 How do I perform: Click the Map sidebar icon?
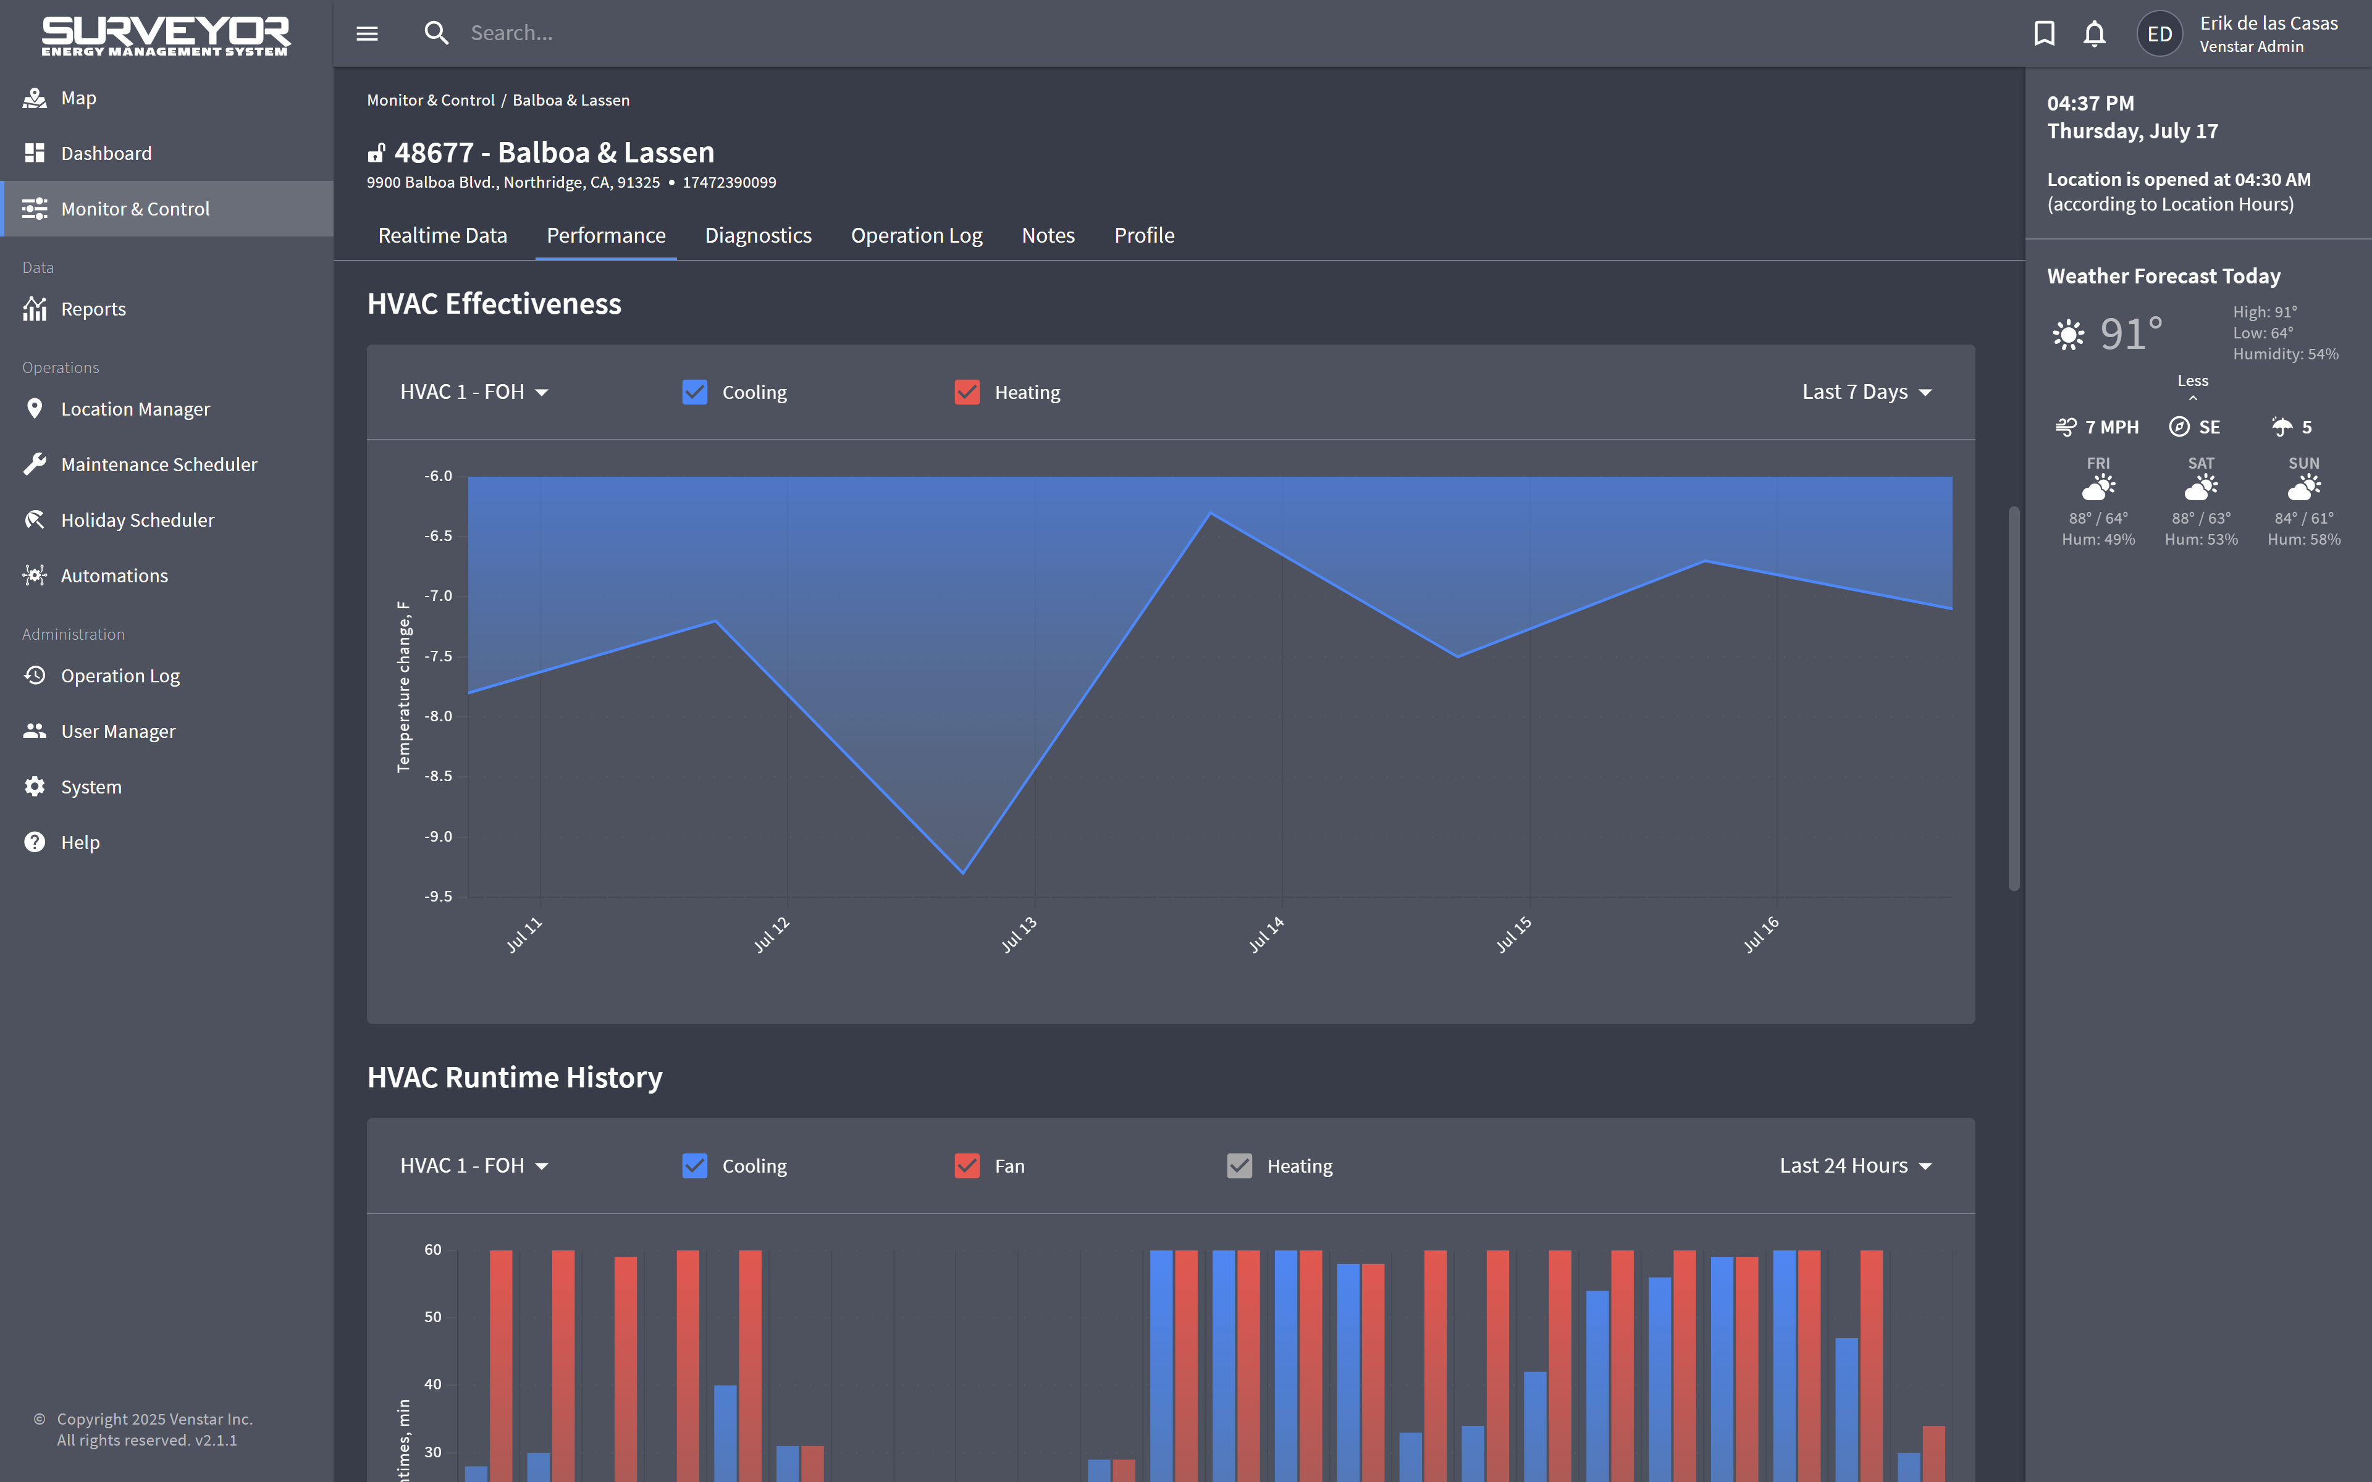coord(35,98)
